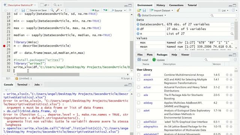Load the abind package checkbox
This screenshot has height=135, width=240.
pyautogui.click(x=138, y=75)
